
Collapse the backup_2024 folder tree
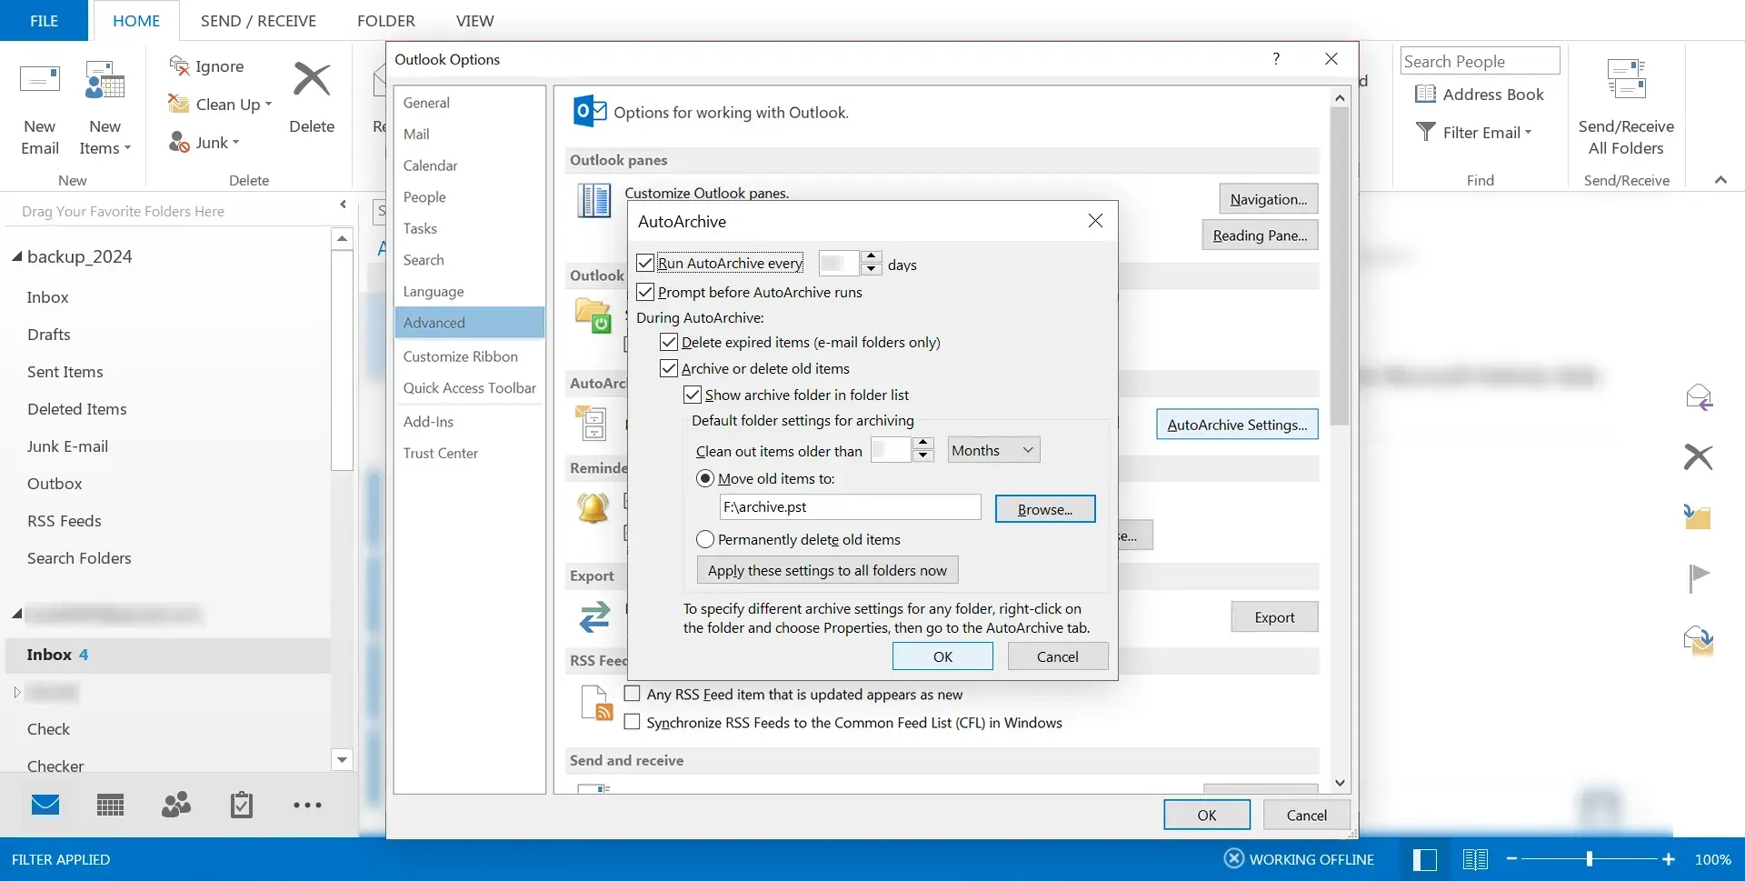pyautogui.click(x=16, y=257)
